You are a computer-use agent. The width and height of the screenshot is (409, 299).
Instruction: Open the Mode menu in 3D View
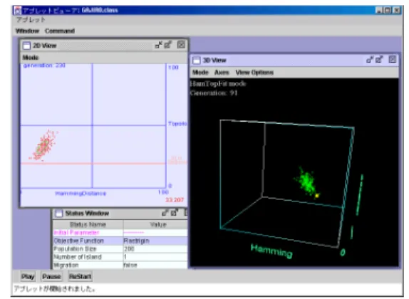pyautogui.click(x=200, y=73)
